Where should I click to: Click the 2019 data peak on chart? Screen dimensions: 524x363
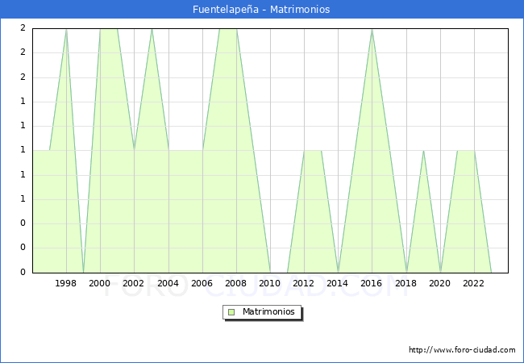[423, 151]
